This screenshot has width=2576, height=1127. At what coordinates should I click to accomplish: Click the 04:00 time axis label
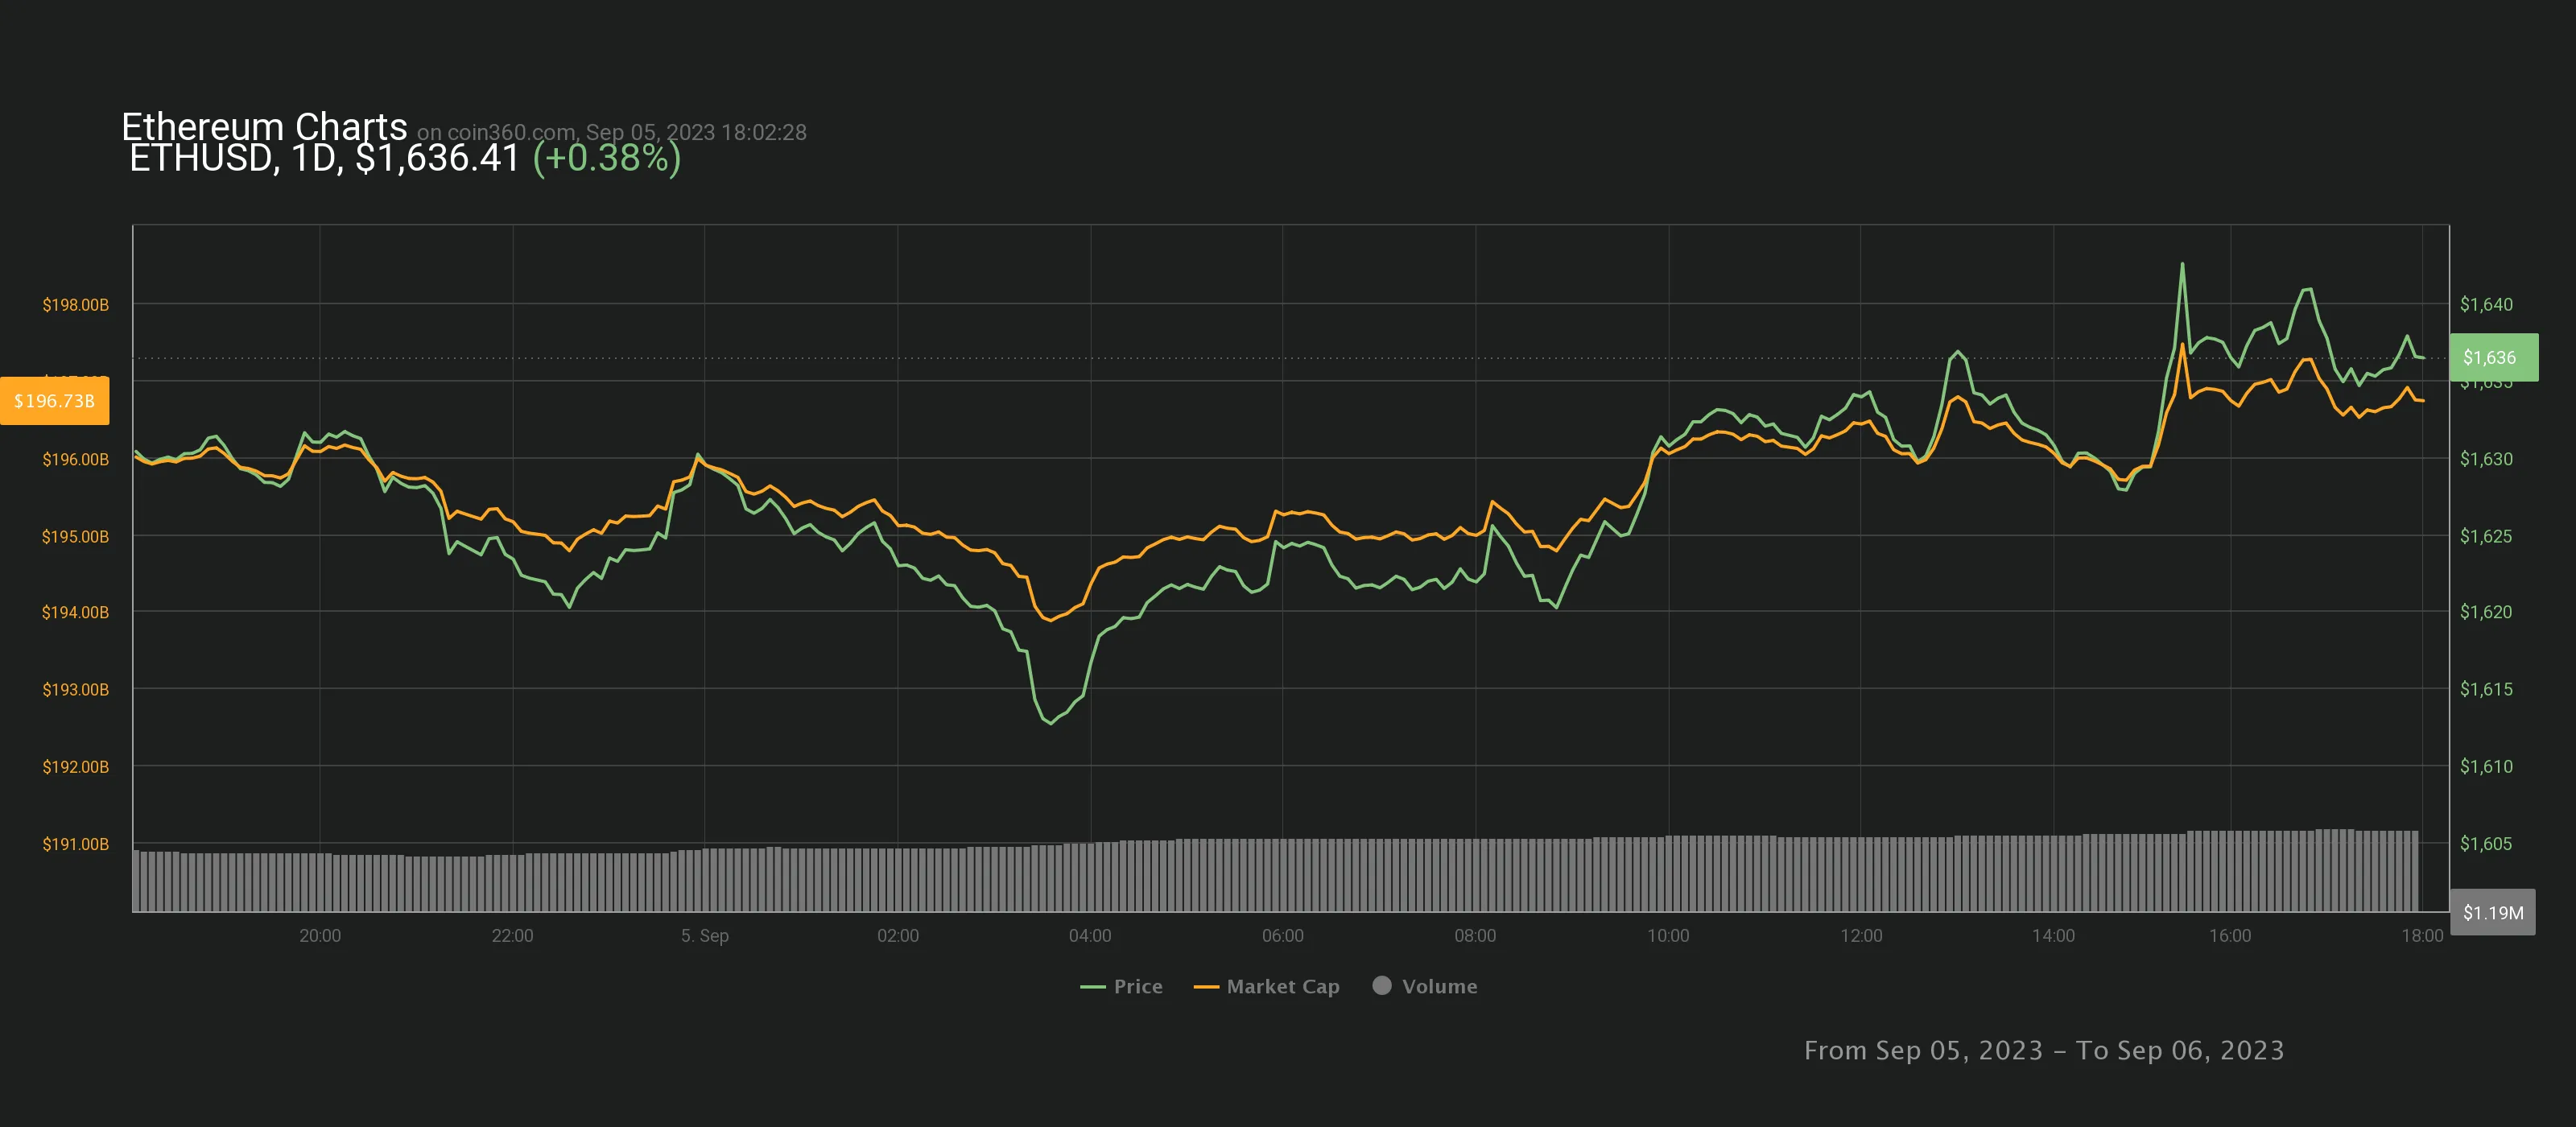(1089, 935)
